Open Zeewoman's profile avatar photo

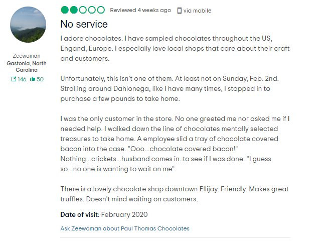28,25
